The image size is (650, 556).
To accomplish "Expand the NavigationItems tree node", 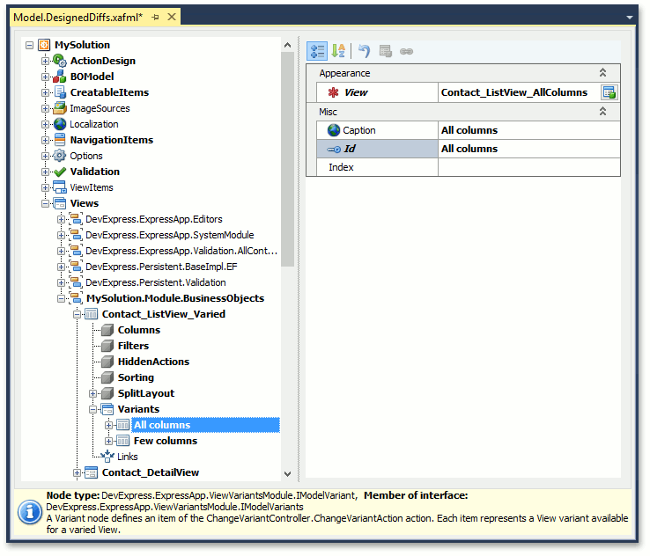I will (x=45, y=140).
